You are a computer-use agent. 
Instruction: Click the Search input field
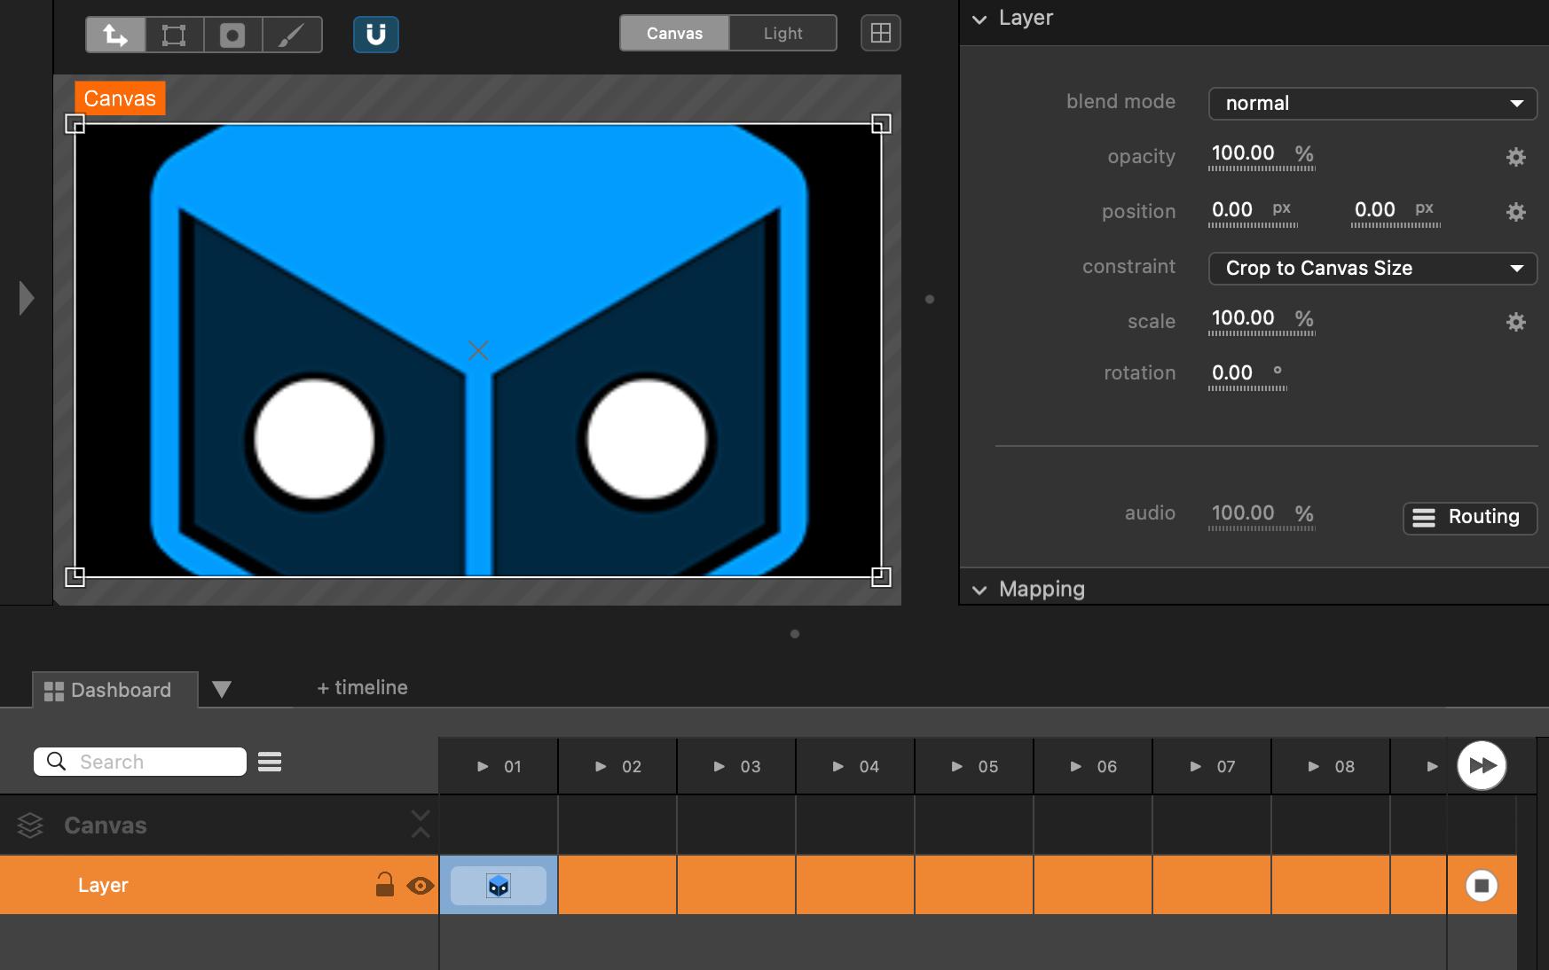pos(151,762)
